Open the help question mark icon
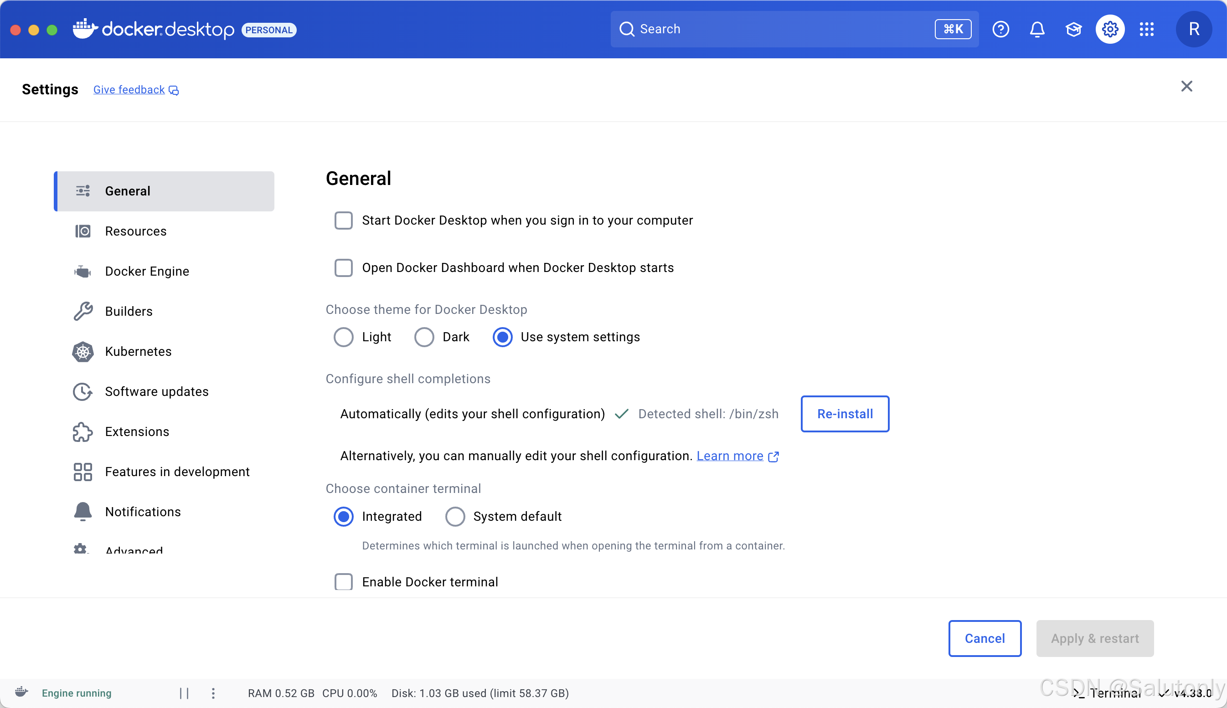 [1000, 29]
